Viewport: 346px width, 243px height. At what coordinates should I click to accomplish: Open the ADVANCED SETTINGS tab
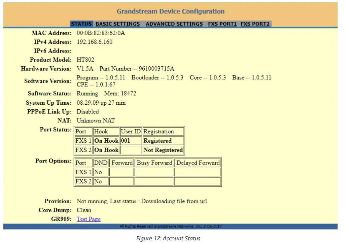pyautogui.click(x=174, y=24)
